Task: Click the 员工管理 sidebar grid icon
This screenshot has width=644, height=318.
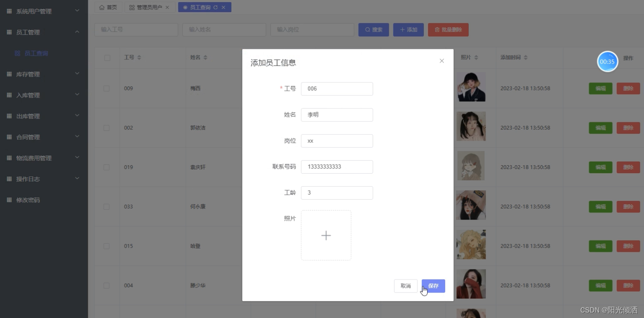Action: point(9,32)
